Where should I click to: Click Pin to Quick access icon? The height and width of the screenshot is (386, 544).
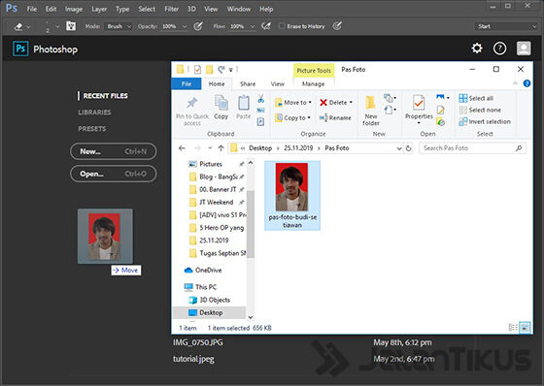(x=192, y=103)
